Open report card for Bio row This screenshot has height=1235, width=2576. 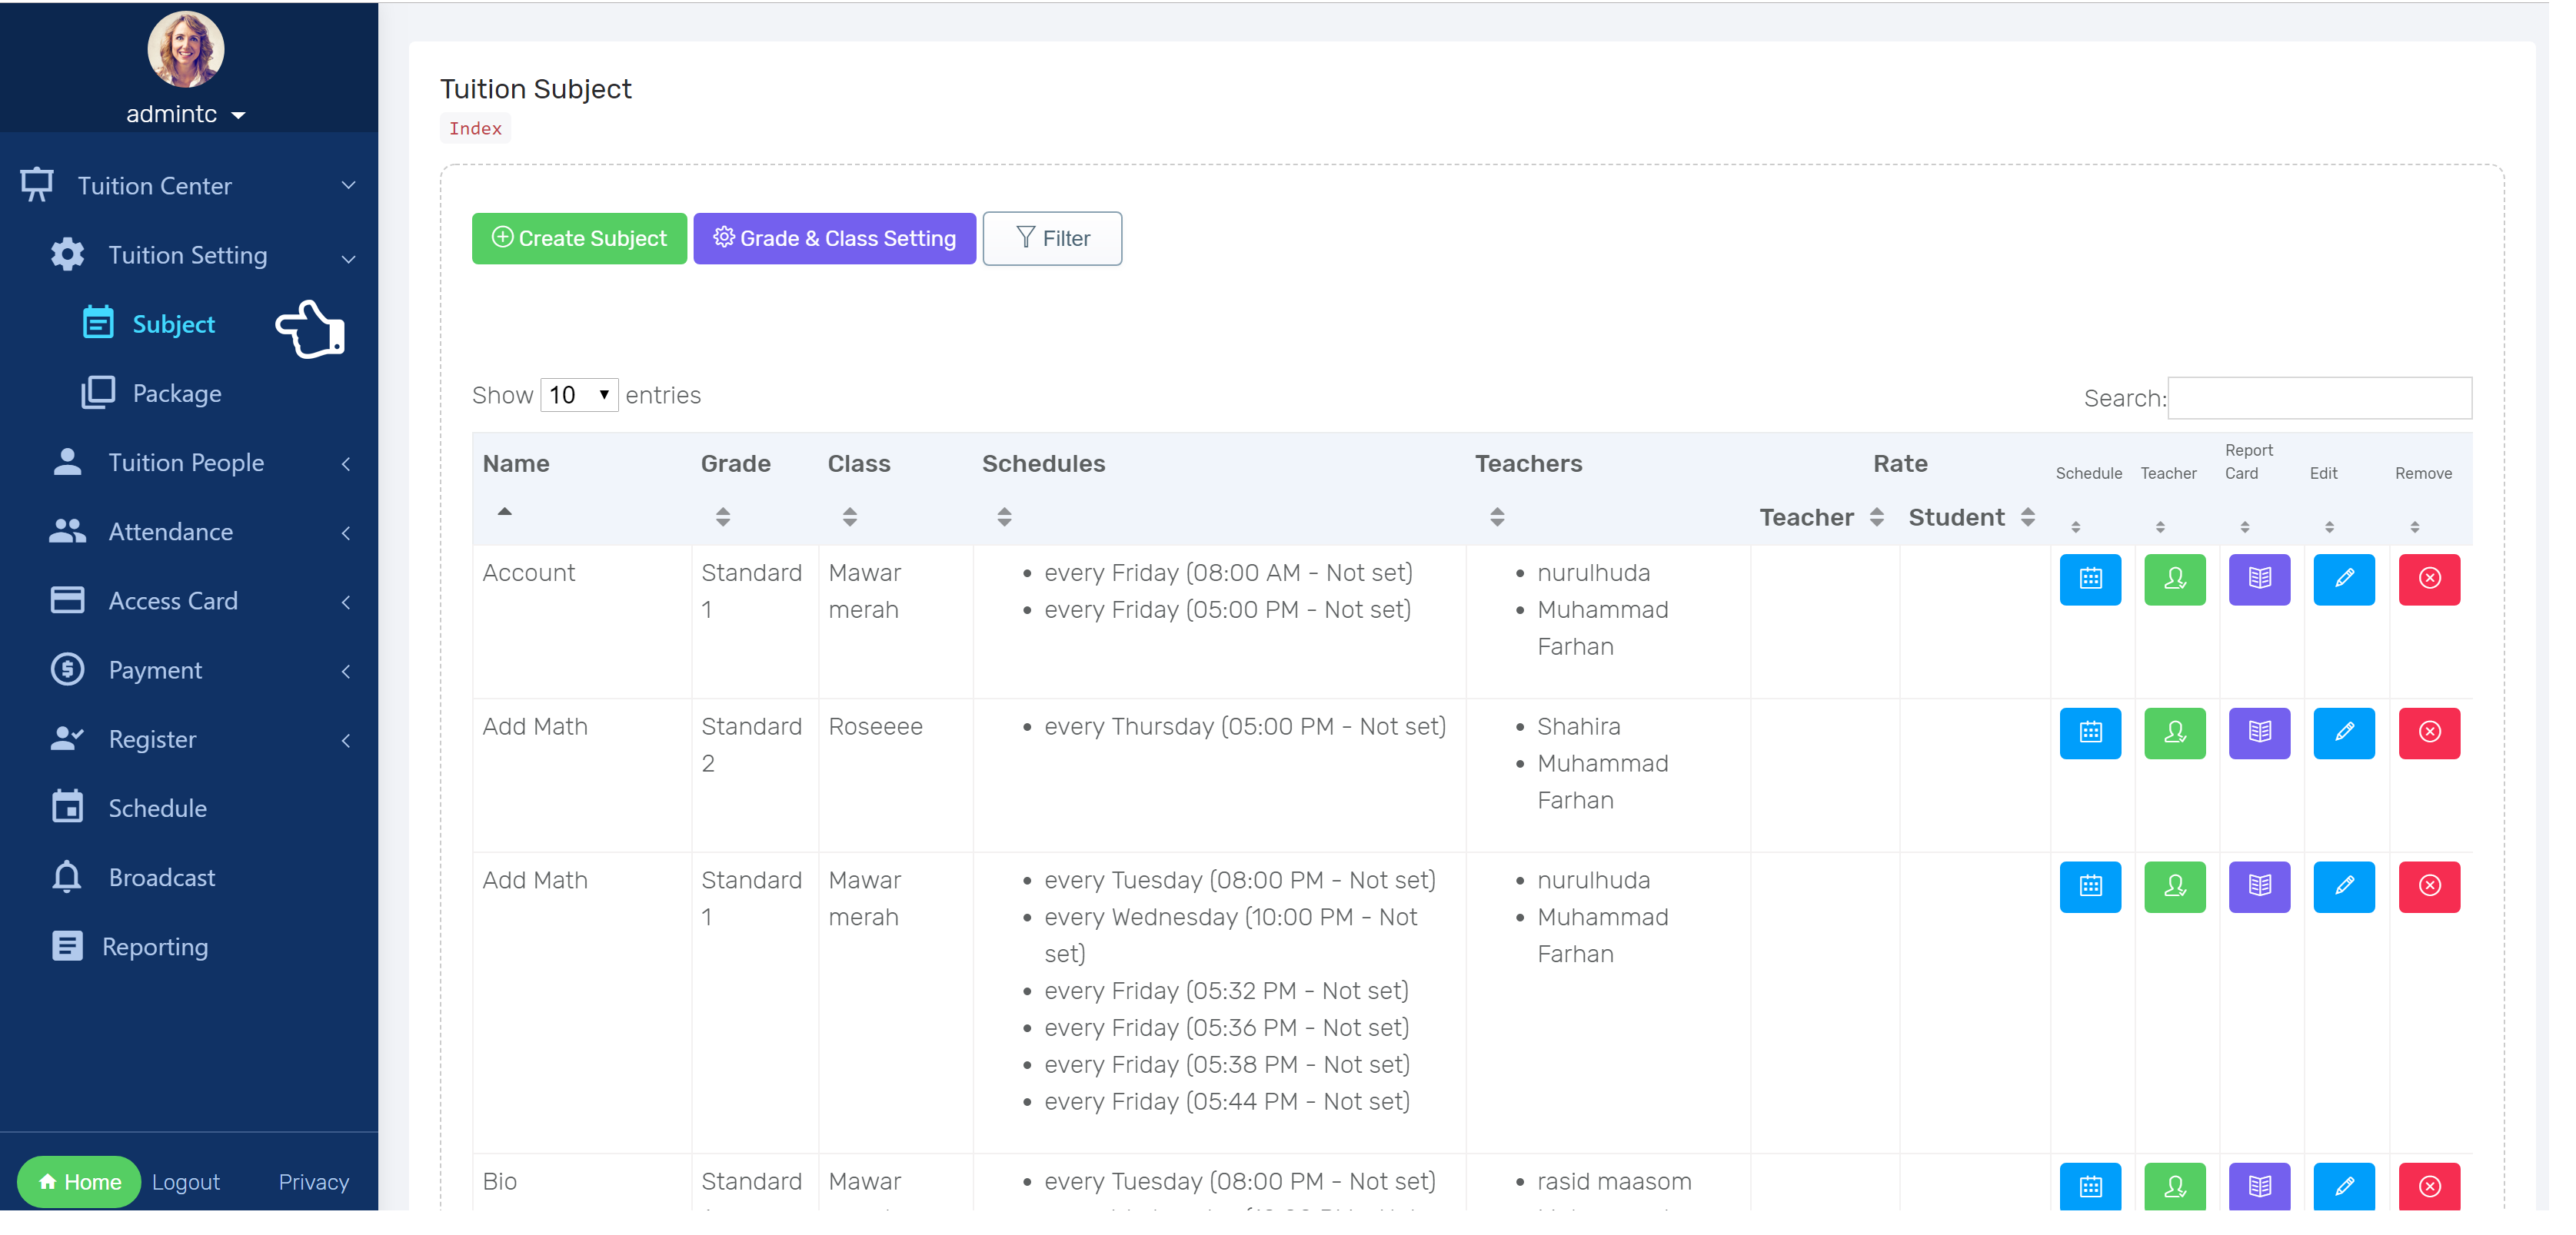click(2259, 1186)
